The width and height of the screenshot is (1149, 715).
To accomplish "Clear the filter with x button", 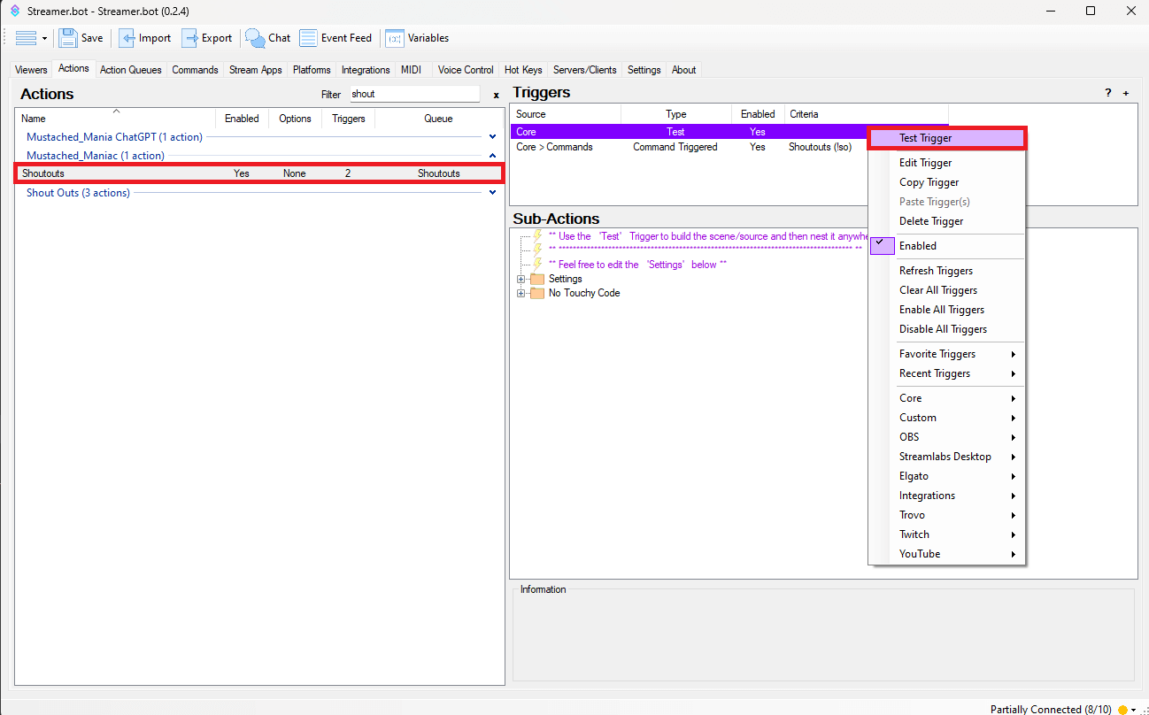I will tap(496, 95).
